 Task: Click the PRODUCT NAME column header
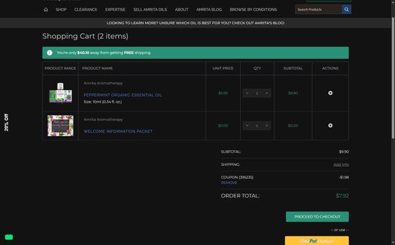[98, 68]
